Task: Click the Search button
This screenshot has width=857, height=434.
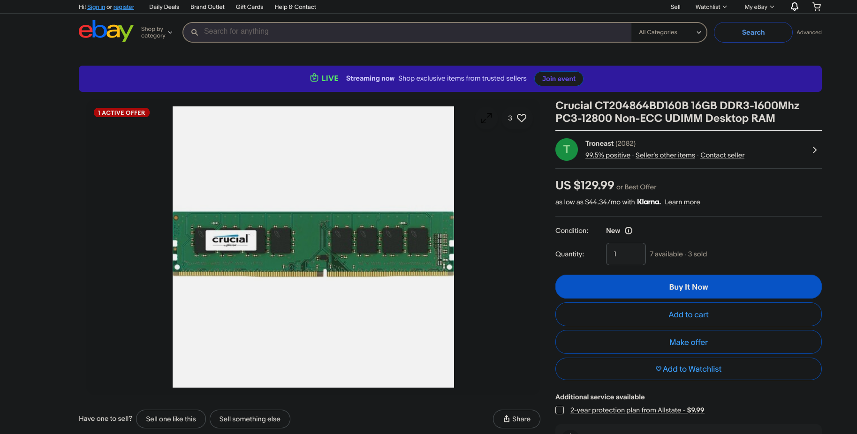Action: pyautogui.click(x=753, y=32)
